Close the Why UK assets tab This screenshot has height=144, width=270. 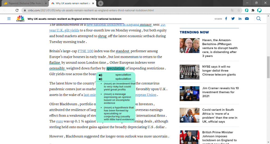[x=93, y=3]
